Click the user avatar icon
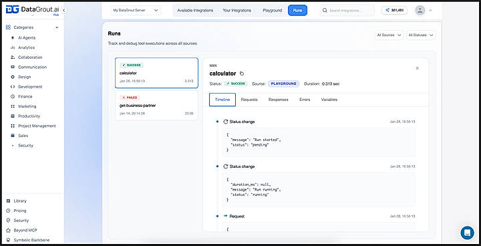481x246 pixels. tap(420, 11)
